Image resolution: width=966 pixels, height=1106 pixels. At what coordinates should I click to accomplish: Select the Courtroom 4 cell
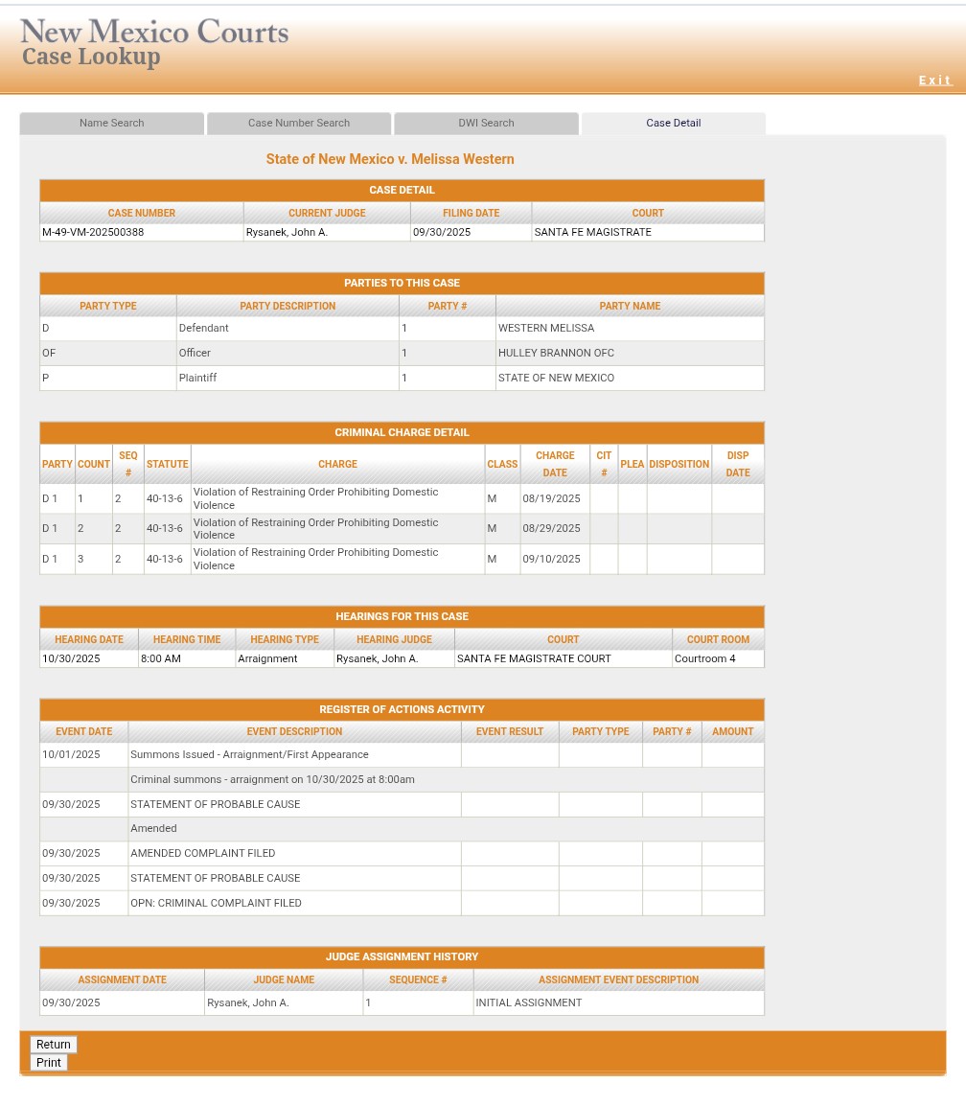(705, 658)
